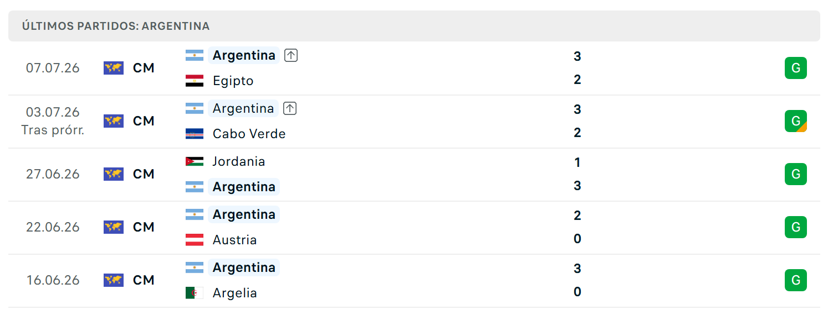The height and width of the screenshot is (315, 828).
Task: Click the Últimos Partidos: Argentina header
Action: [116, 26]
